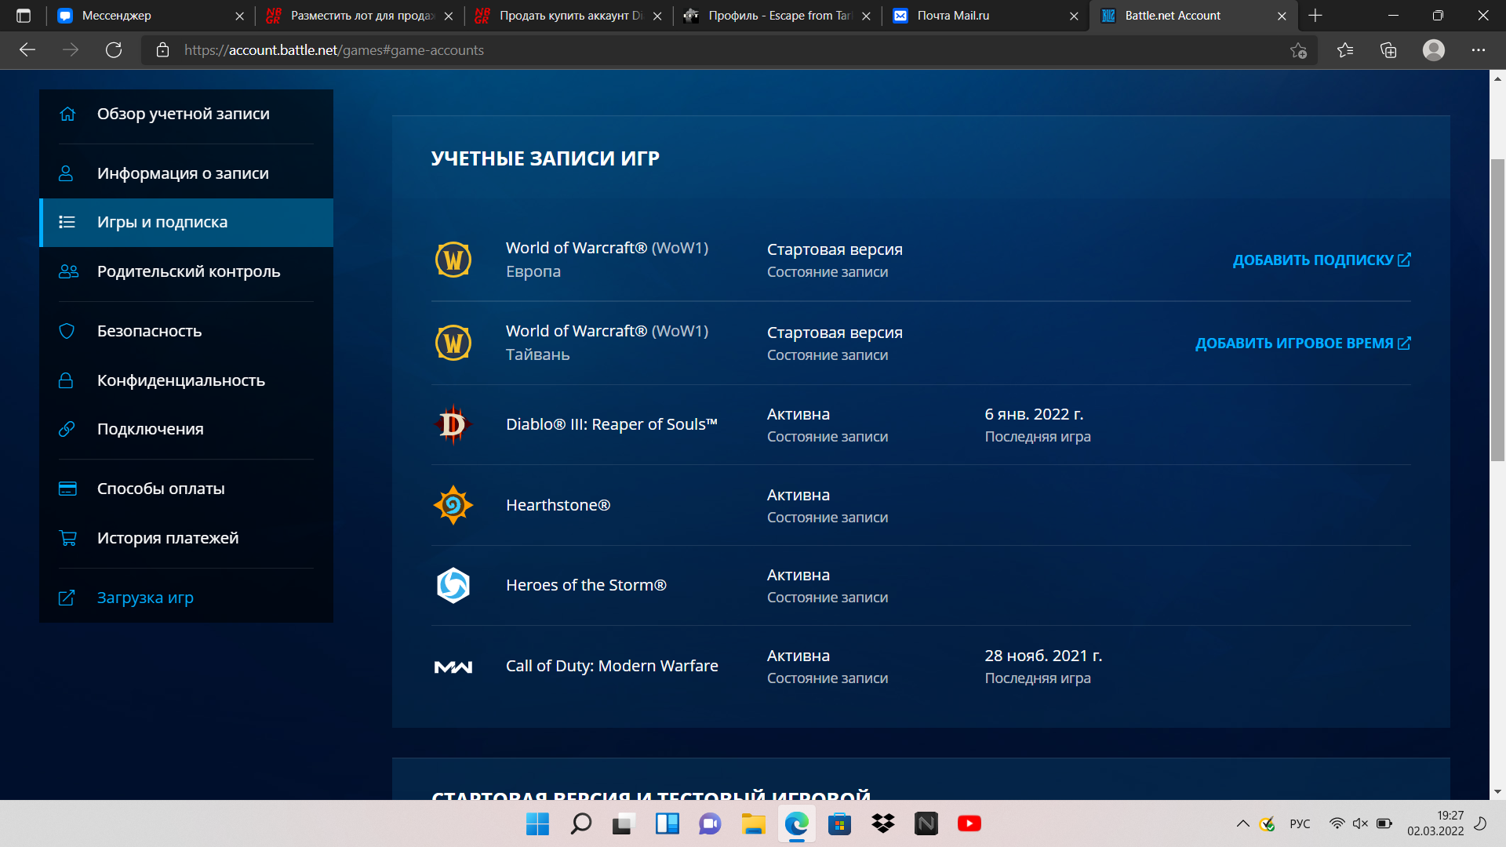Image resolution: width=1506 pixels, height=847 pixels.
Task: Refresh the page with reload icon
Action: 114,50
